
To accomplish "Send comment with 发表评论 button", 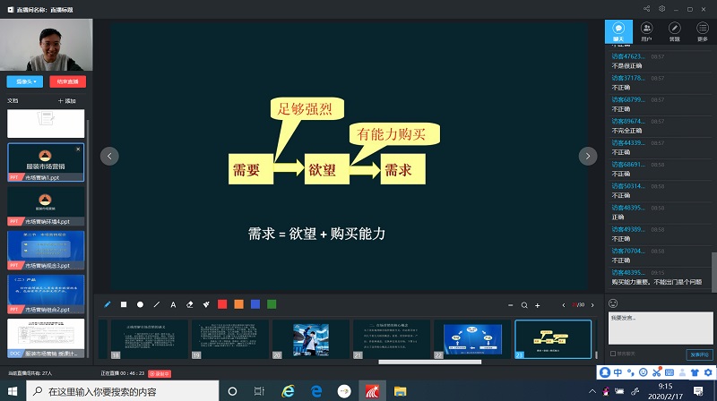I will coord(699,354).
